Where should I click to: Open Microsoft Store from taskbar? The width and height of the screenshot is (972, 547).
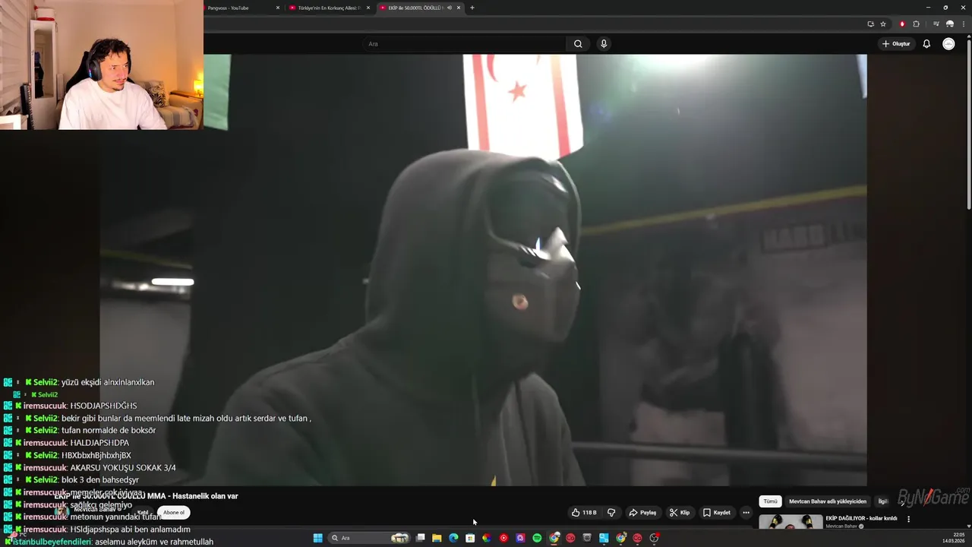470,538
